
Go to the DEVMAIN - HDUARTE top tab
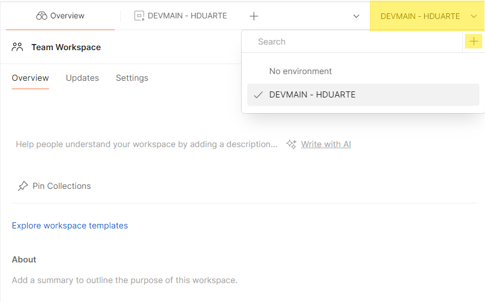coord(180,16)
